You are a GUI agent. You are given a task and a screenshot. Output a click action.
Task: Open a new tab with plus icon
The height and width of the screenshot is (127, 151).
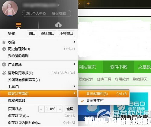pos(88,4)
